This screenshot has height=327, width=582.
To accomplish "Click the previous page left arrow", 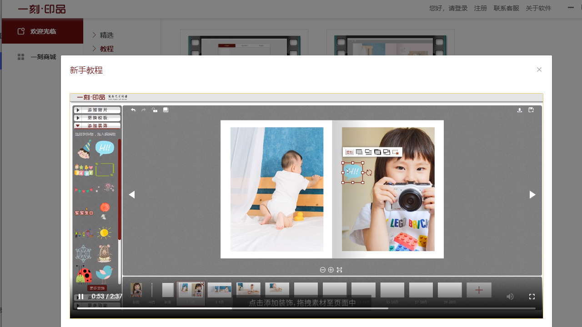I will 132,195.
